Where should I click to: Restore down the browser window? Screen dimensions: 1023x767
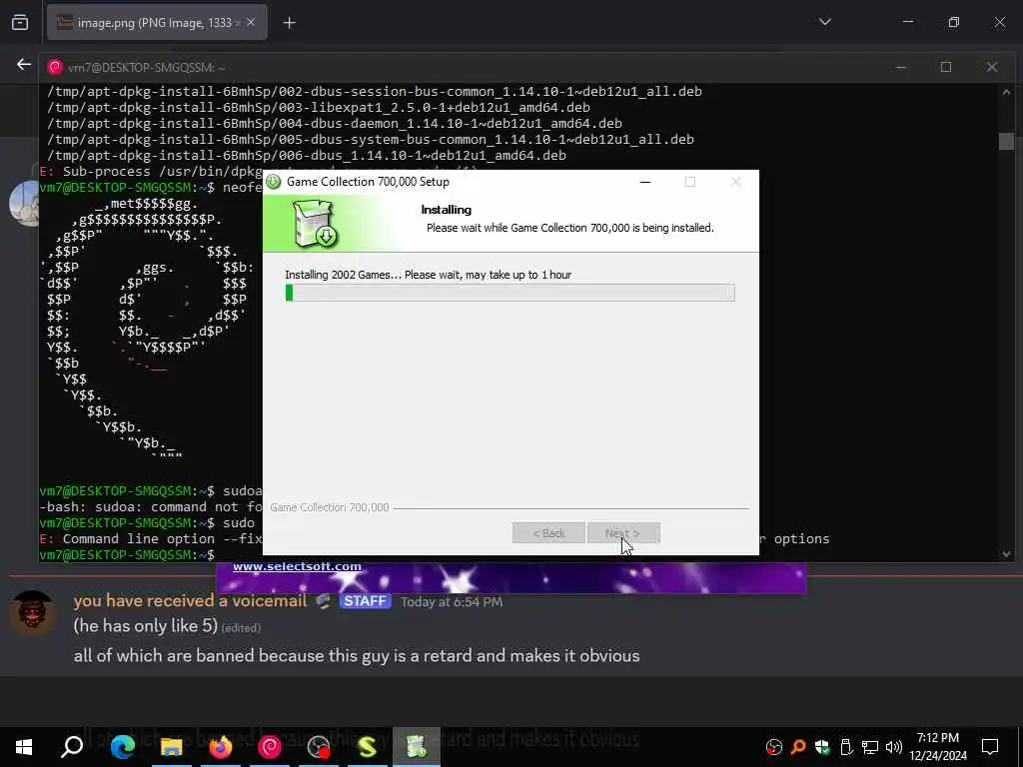[954, 22]
